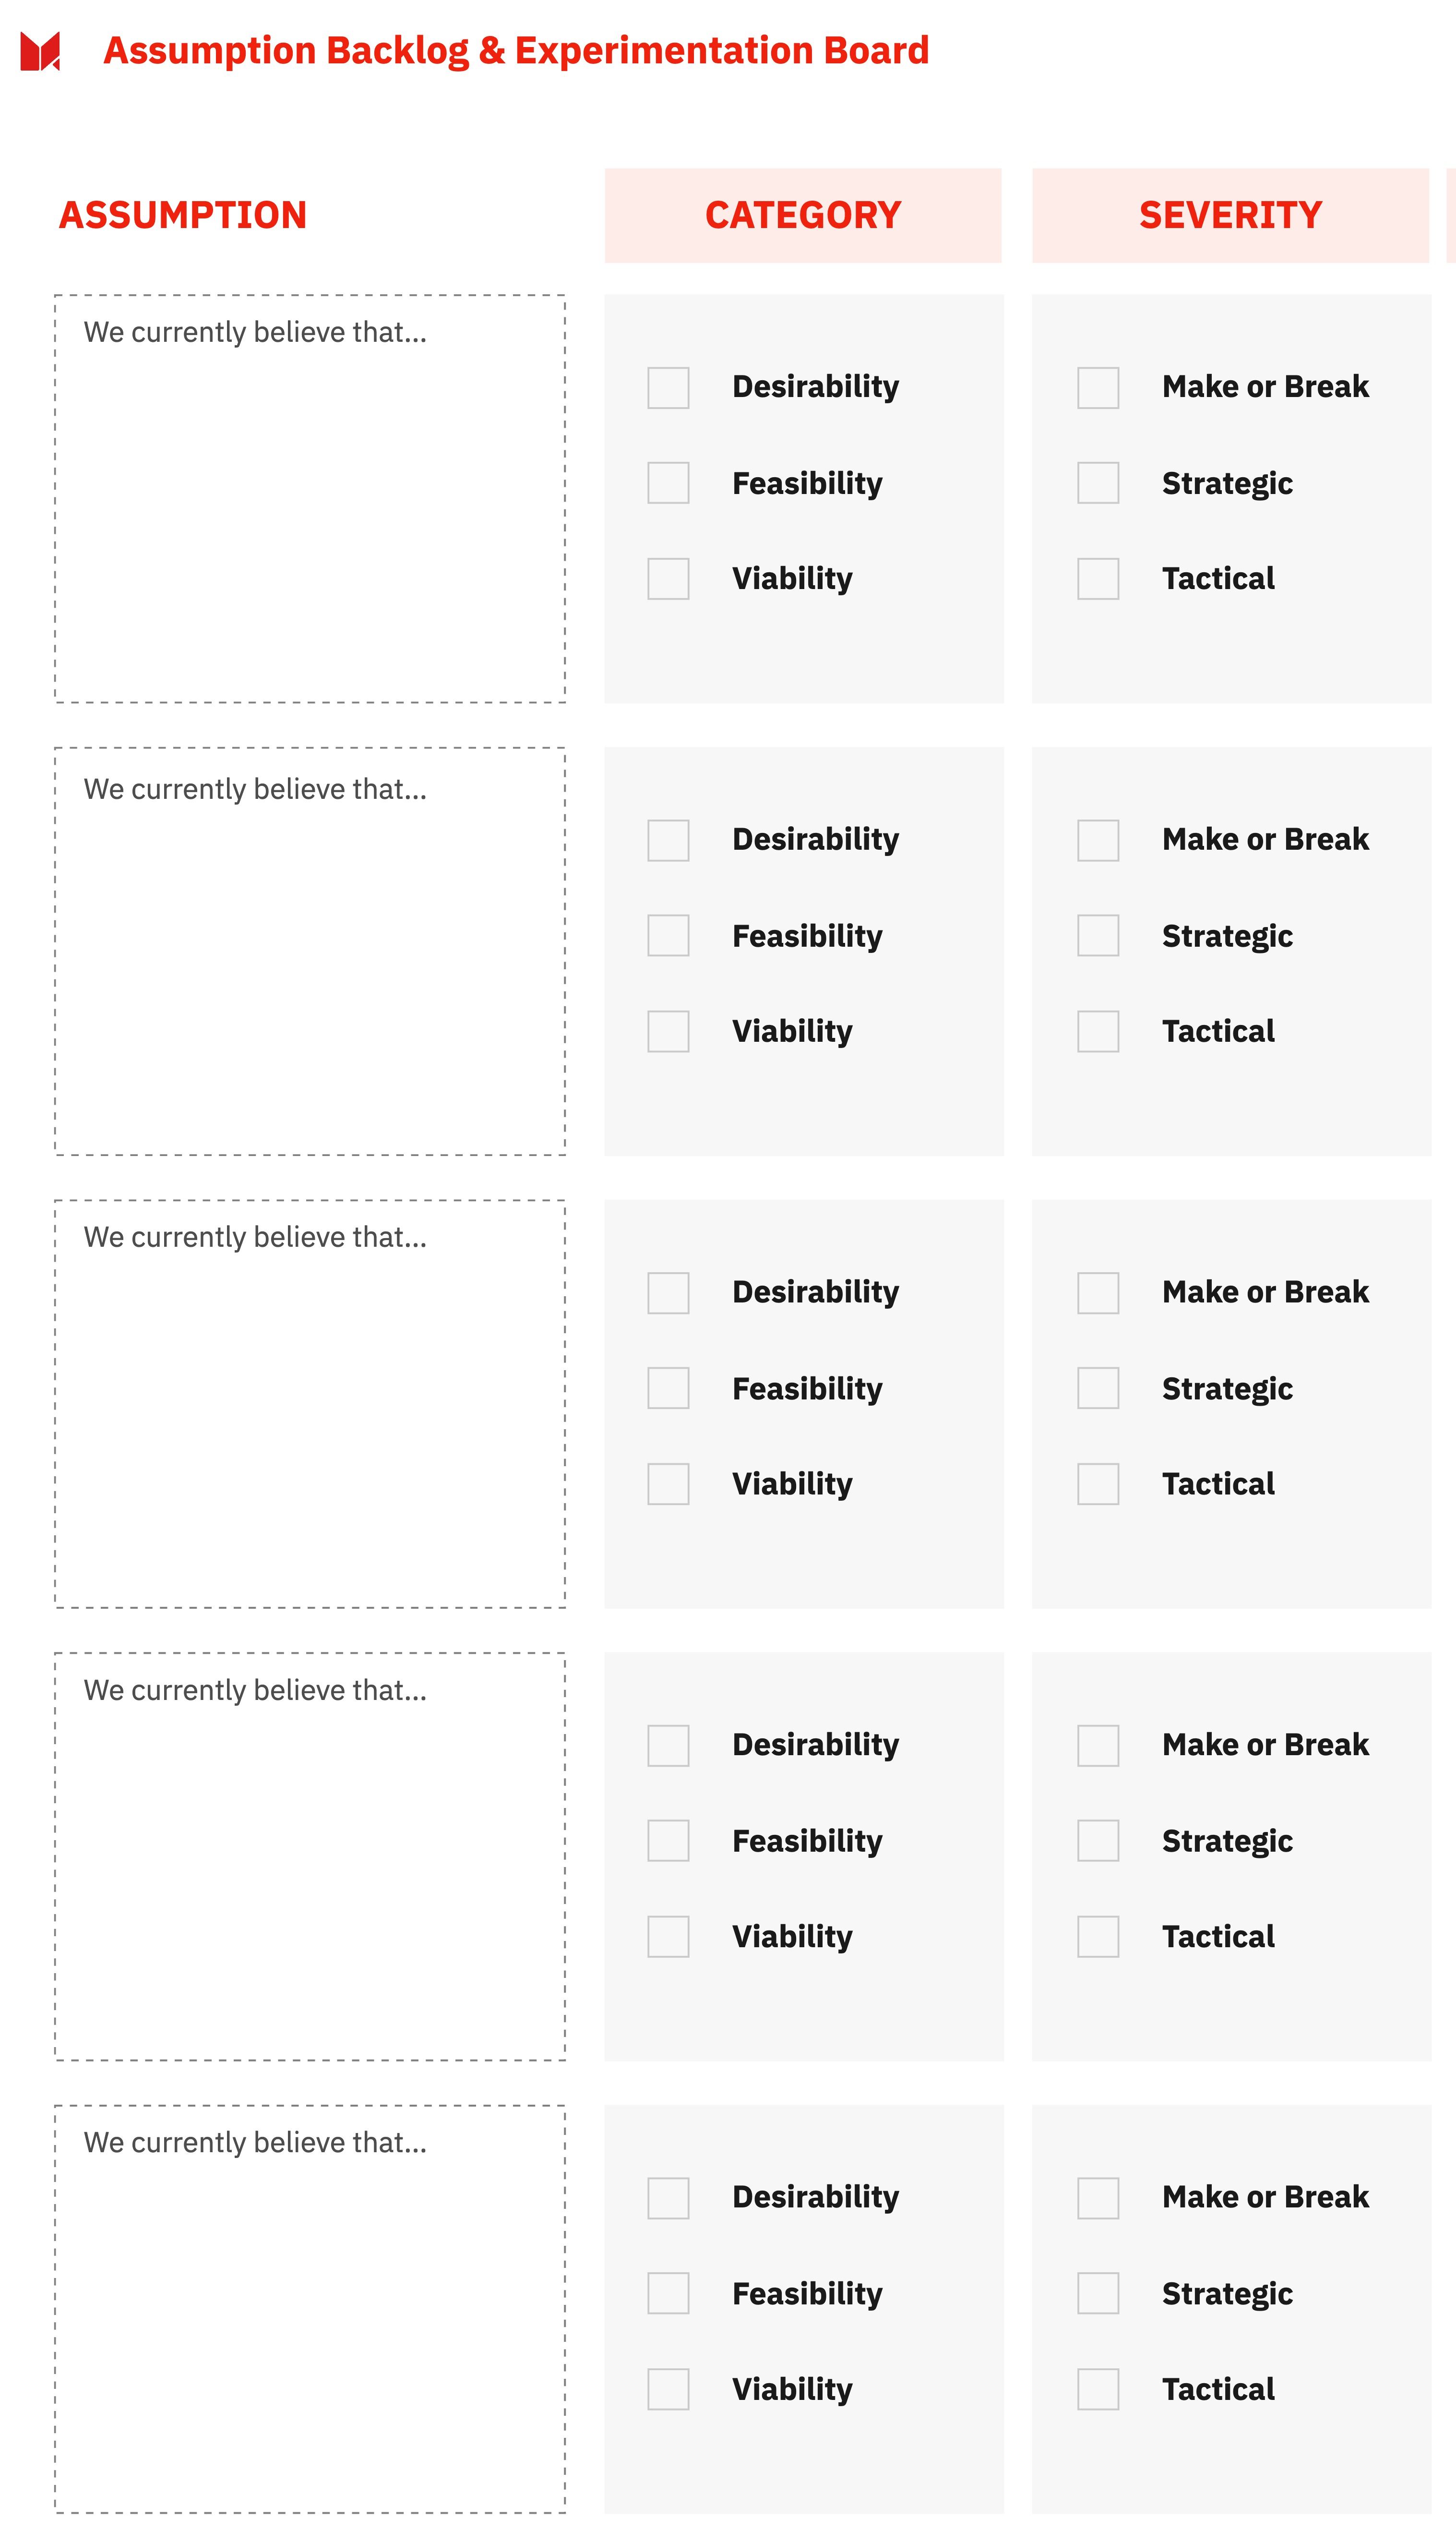Viewport: 1456px width, 2531px height.
Task: Check Viability in the second assumption row
Action: 668,1031
